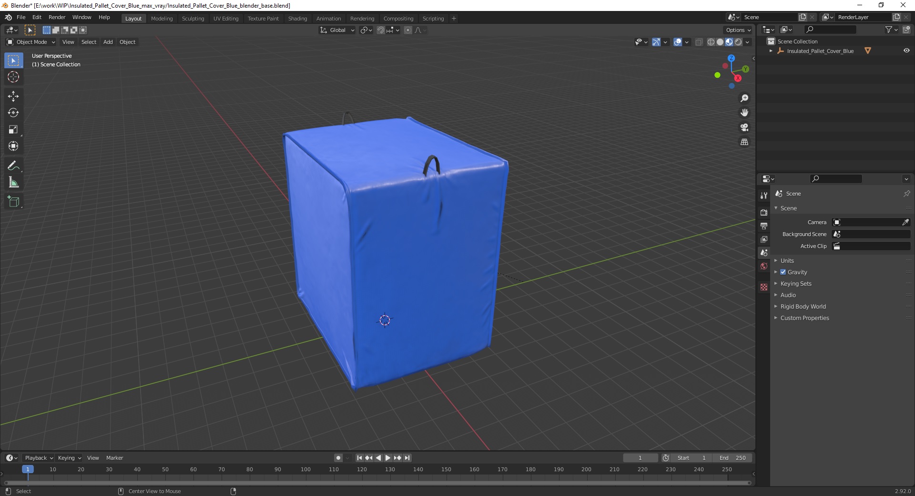The image size is (915, 496).
Task: Switch to material preview shading
Action: (729, 42)
